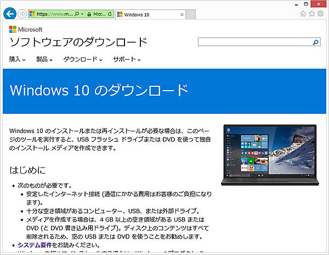Click the 次のものが必要です。 bullet text
The height and width of the screenshot is (255, 329).
[45, 185]
